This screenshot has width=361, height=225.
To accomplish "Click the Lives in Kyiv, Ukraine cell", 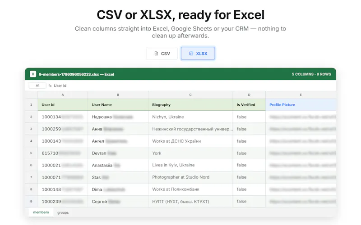I will click(x=190, y=165).
